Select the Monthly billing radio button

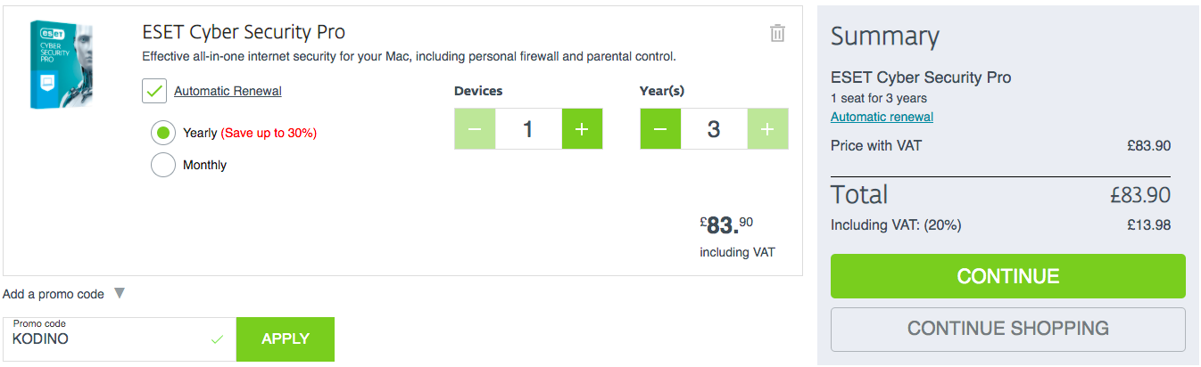tap(163, 165)
